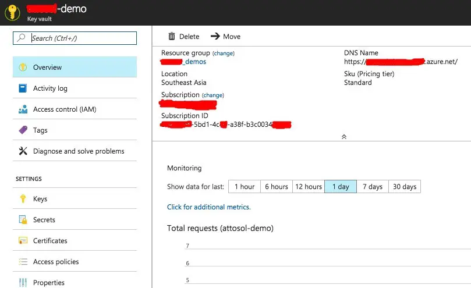Click the search magnifier icon

[x=22, y=38]
